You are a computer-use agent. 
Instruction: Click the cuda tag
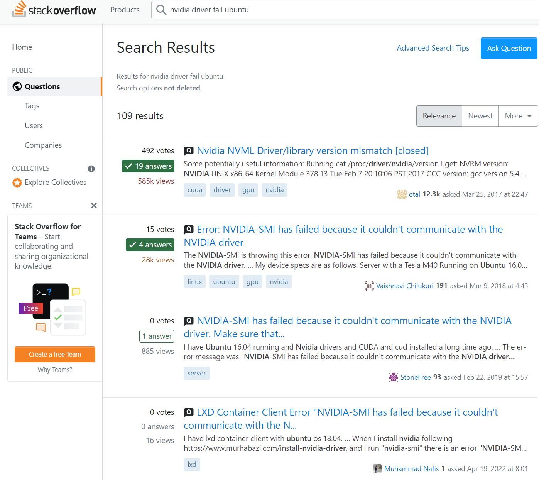coord(195,190)
